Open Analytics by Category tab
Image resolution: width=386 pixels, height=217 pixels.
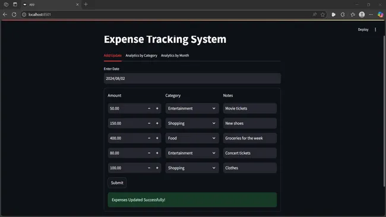pyautogui.click(x=141, y=56)
